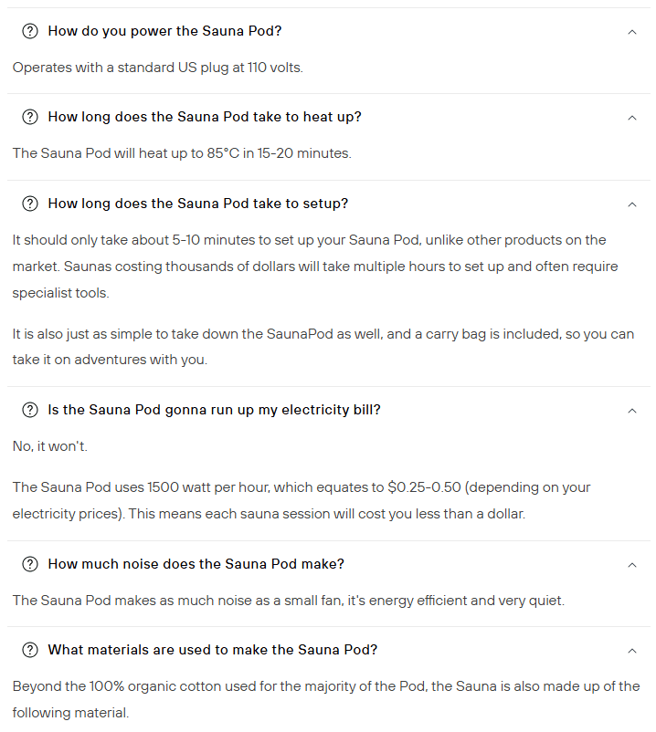This screenshot has height=732, width=656.
Task: Click question icon next to heat up question
Action: pos(30,117)
